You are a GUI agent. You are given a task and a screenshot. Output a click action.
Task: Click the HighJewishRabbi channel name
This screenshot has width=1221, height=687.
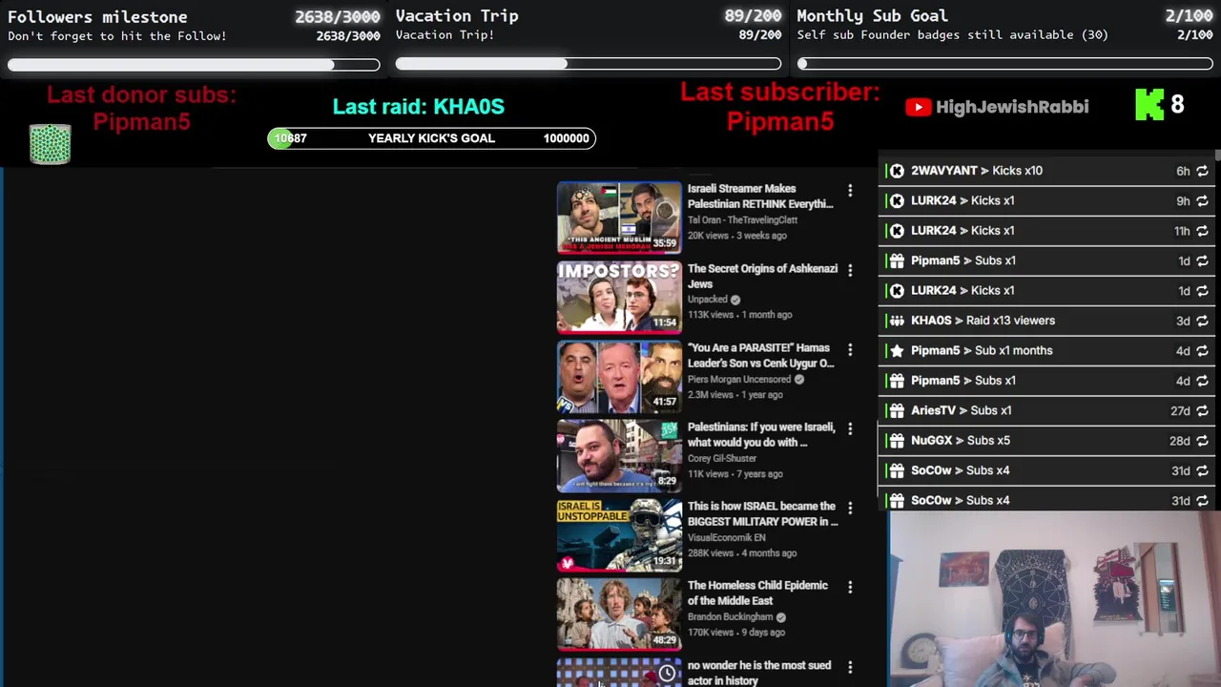pos(1012,107)
